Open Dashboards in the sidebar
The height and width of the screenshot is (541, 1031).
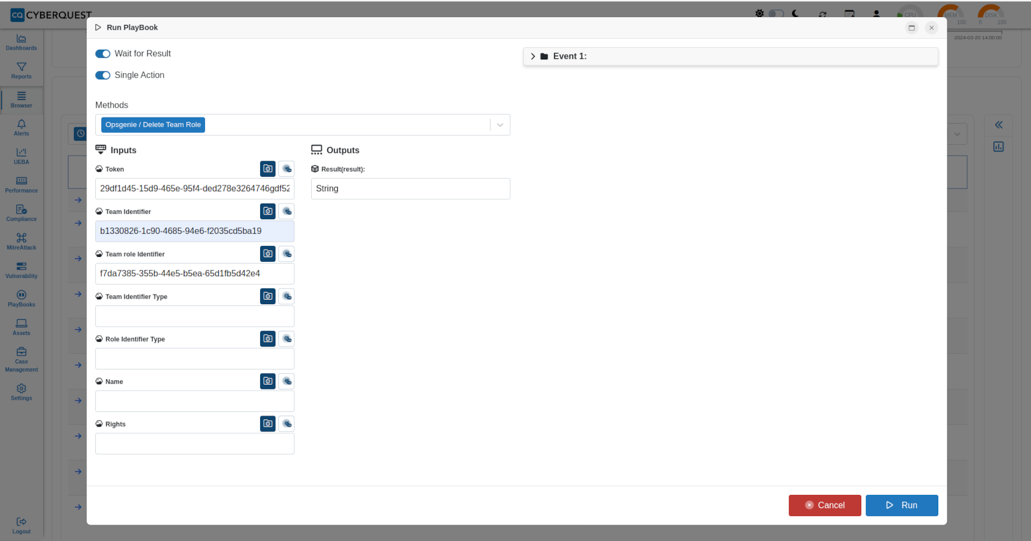click(21, 42)
